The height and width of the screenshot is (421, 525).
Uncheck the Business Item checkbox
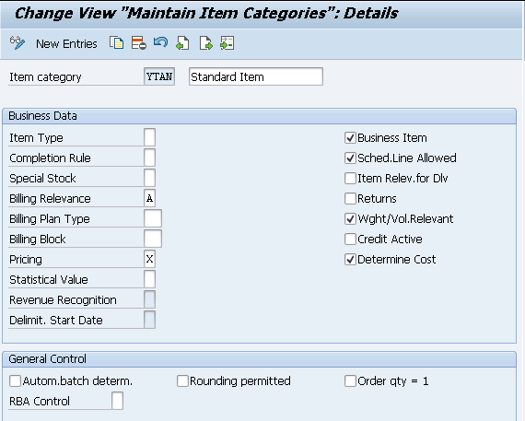pyautogui.click(x=350, y=138)
